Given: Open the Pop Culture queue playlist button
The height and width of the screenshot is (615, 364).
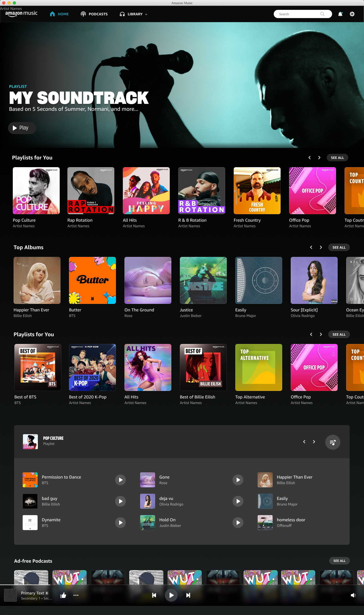Looking at the screenshot, I should (x=333, y=442).
